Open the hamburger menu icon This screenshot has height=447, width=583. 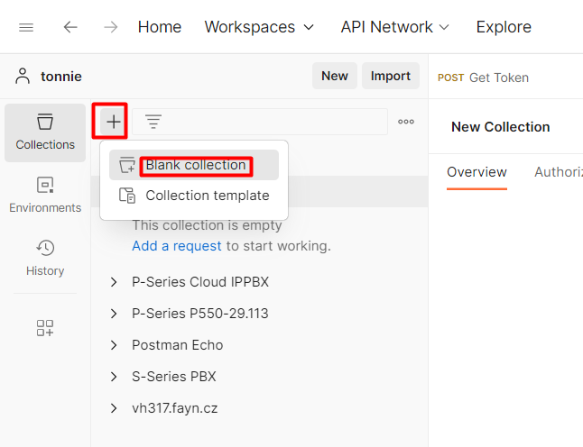[x=26, y=27]
